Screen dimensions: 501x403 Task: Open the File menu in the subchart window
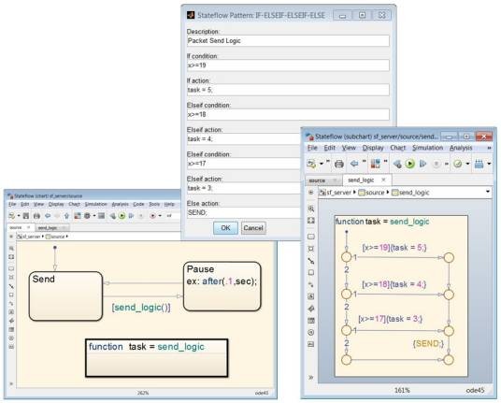click(x=312, y=148)
